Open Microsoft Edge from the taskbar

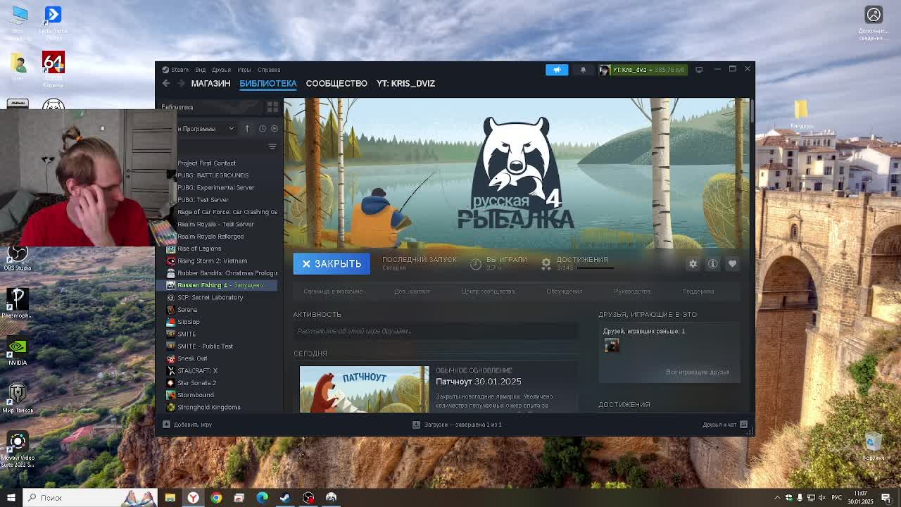262,497
